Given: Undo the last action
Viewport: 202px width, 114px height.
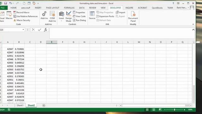Looking at the screenshot, I should (10, 3).
